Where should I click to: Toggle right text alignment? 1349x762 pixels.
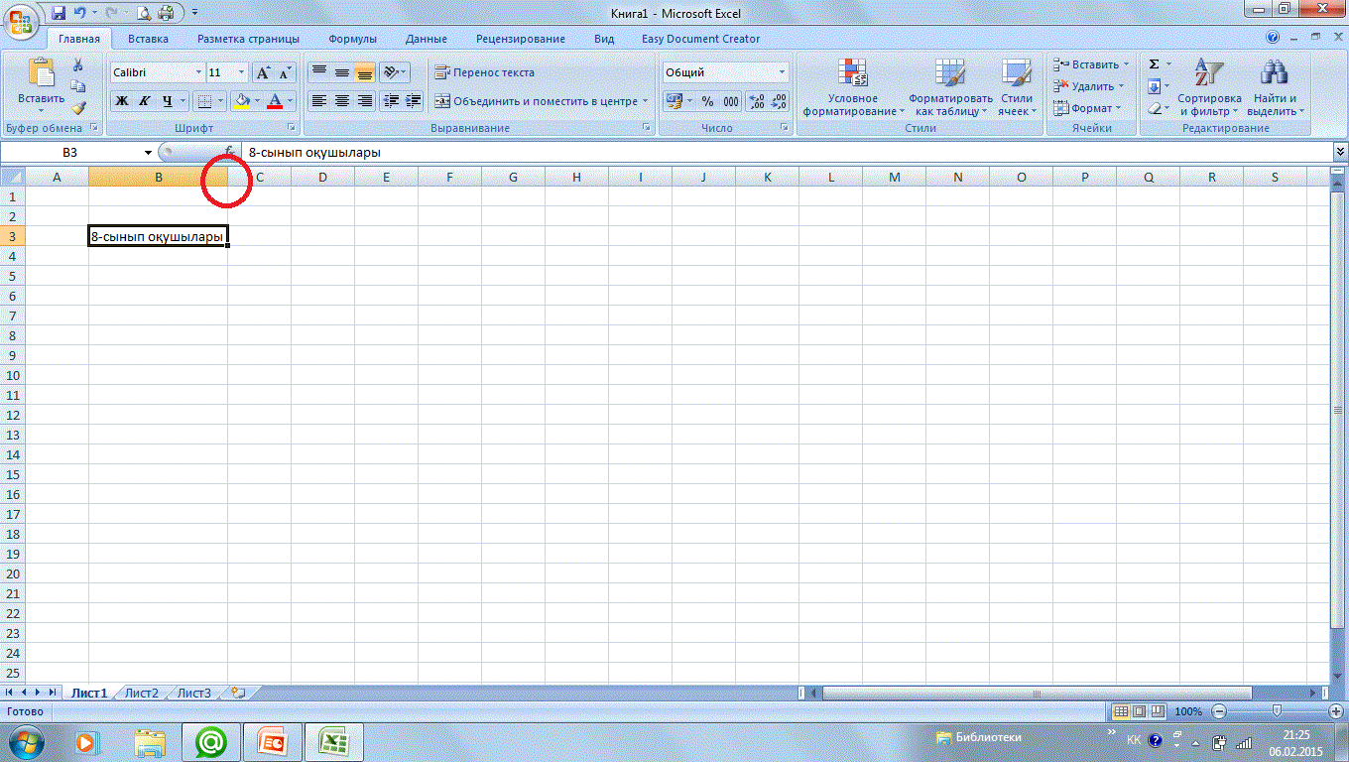[364, 101]
